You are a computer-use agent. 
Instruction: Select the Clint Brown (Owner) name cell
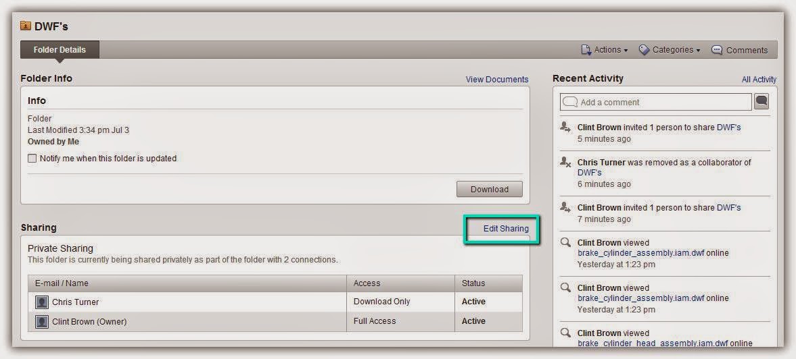(x=187, y=321)
